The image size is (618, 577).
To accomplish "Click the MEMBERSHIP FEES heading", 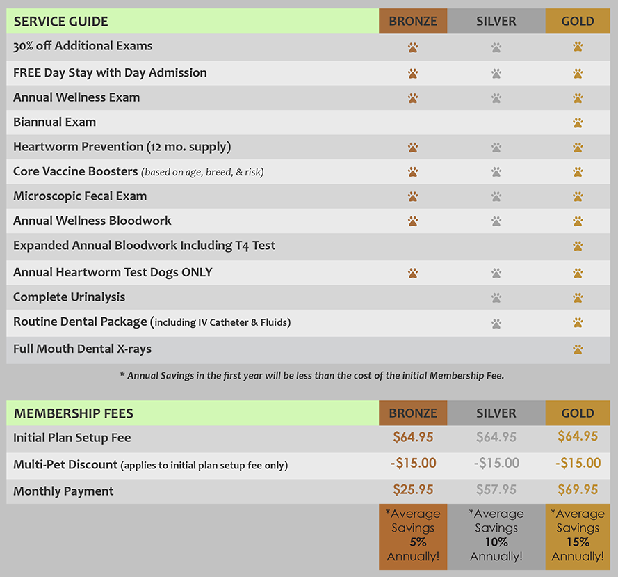I will coord(73,413).
